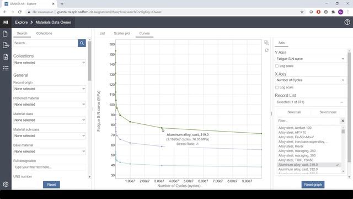The height and width of the screenshot is (199, 353).
Task: Switch to the Scatter plot tab
Action: [122, 33]
